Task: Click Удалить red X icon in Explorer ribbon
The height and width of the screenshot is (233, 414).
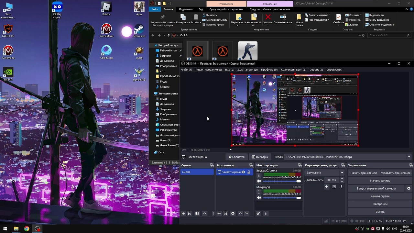Action: 268,17
